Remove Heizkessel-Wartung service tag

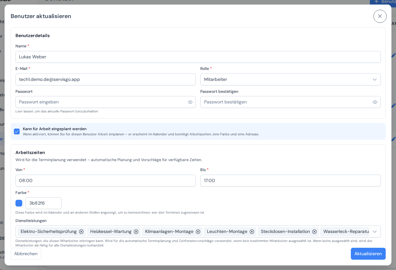[136, 232]
